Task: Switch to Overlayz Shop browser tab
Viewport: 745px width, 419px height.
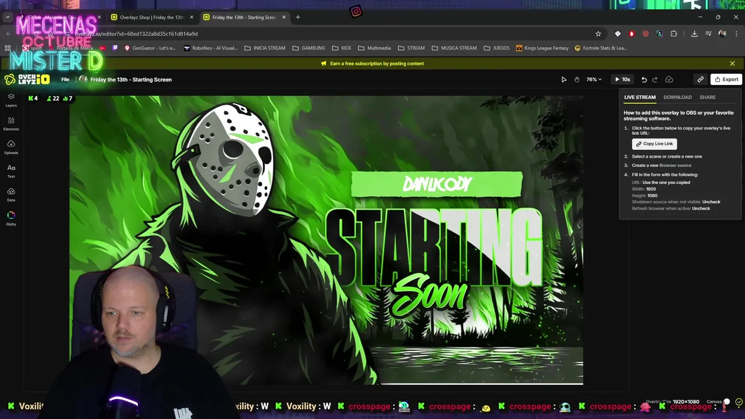Action: click(x=151, y=17)
